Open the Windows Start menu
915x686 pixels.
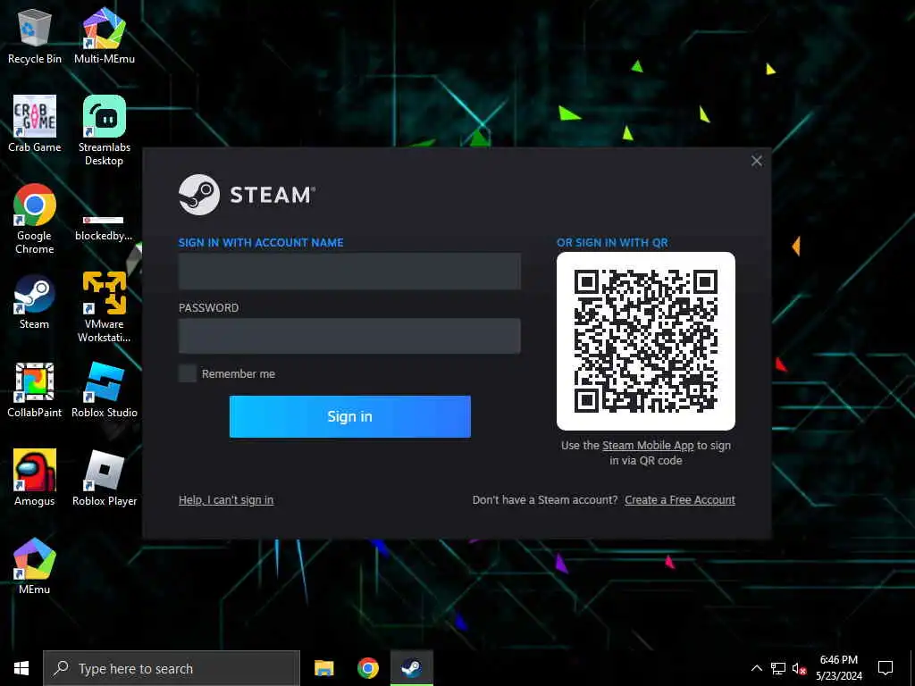(21, 668)
